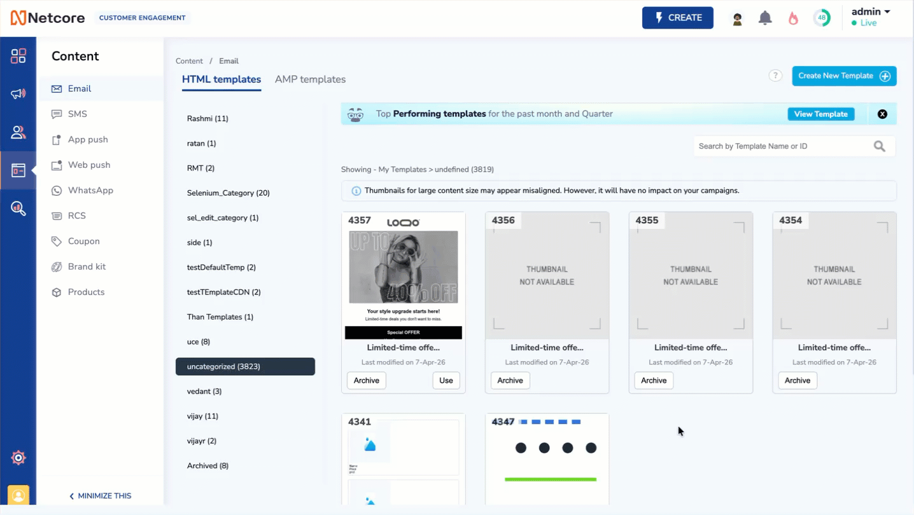This screenshot has height=515, width=914.
Task: Click MINIMIZE THIS link
Action: tap(101, 496)
